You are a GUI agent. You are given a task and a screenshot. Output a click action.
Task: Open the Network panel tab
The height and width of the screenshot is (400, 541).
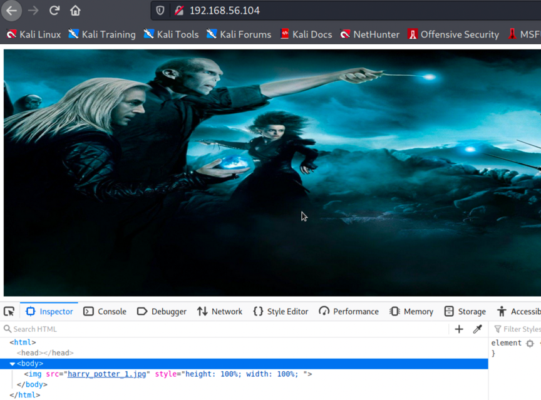[x=220, y=311]
